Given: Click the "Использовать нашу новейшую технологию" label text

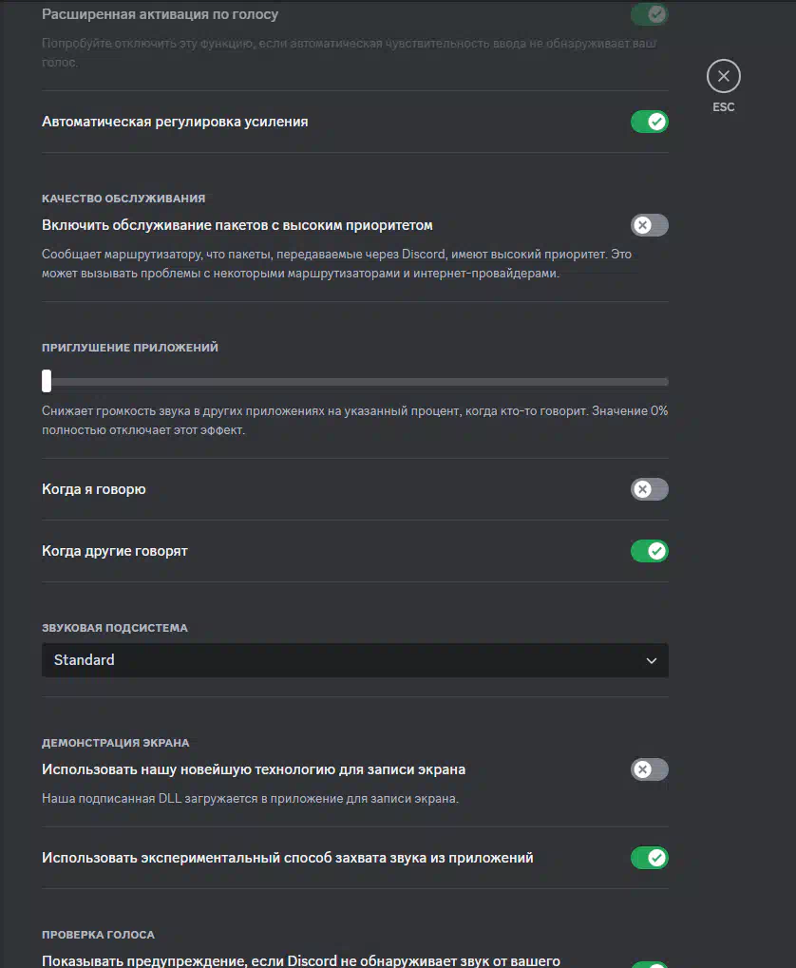Looking at the screenshot, I should tap(254, 769).
